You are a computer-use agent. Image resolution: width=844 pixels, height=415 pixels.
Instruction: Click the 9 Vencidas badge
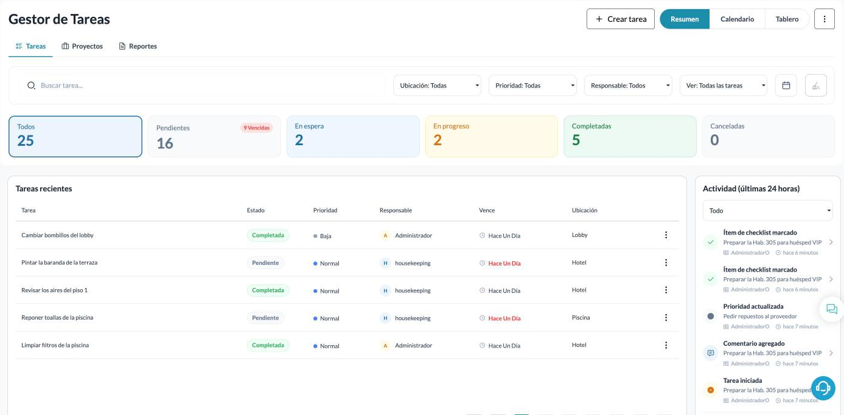[x=256, y=128]
